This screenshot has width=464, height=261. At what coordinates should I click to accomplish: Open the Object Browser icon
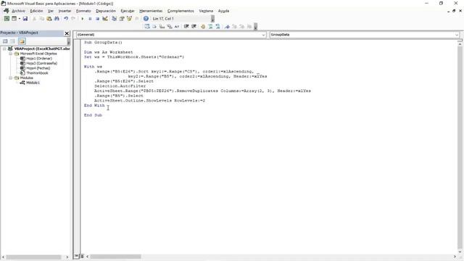click(x=129, y=19)
